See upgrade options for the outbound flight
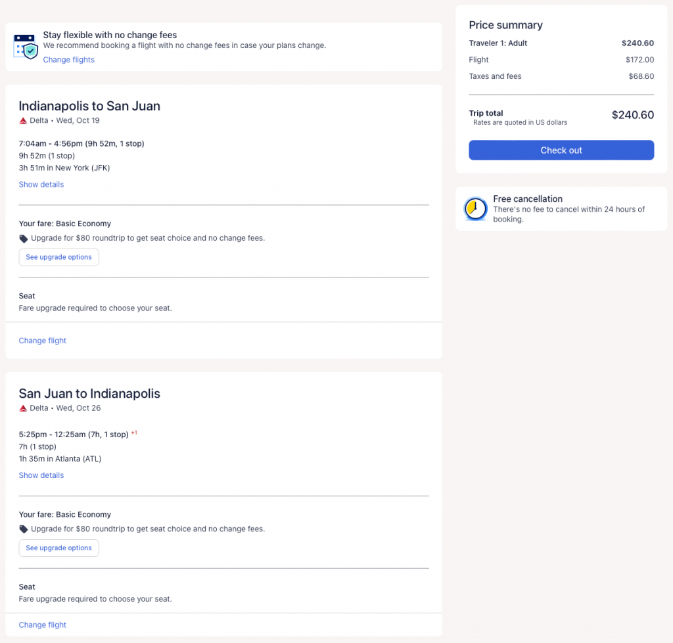The image size is (673, 643). (x=59, y=257)
